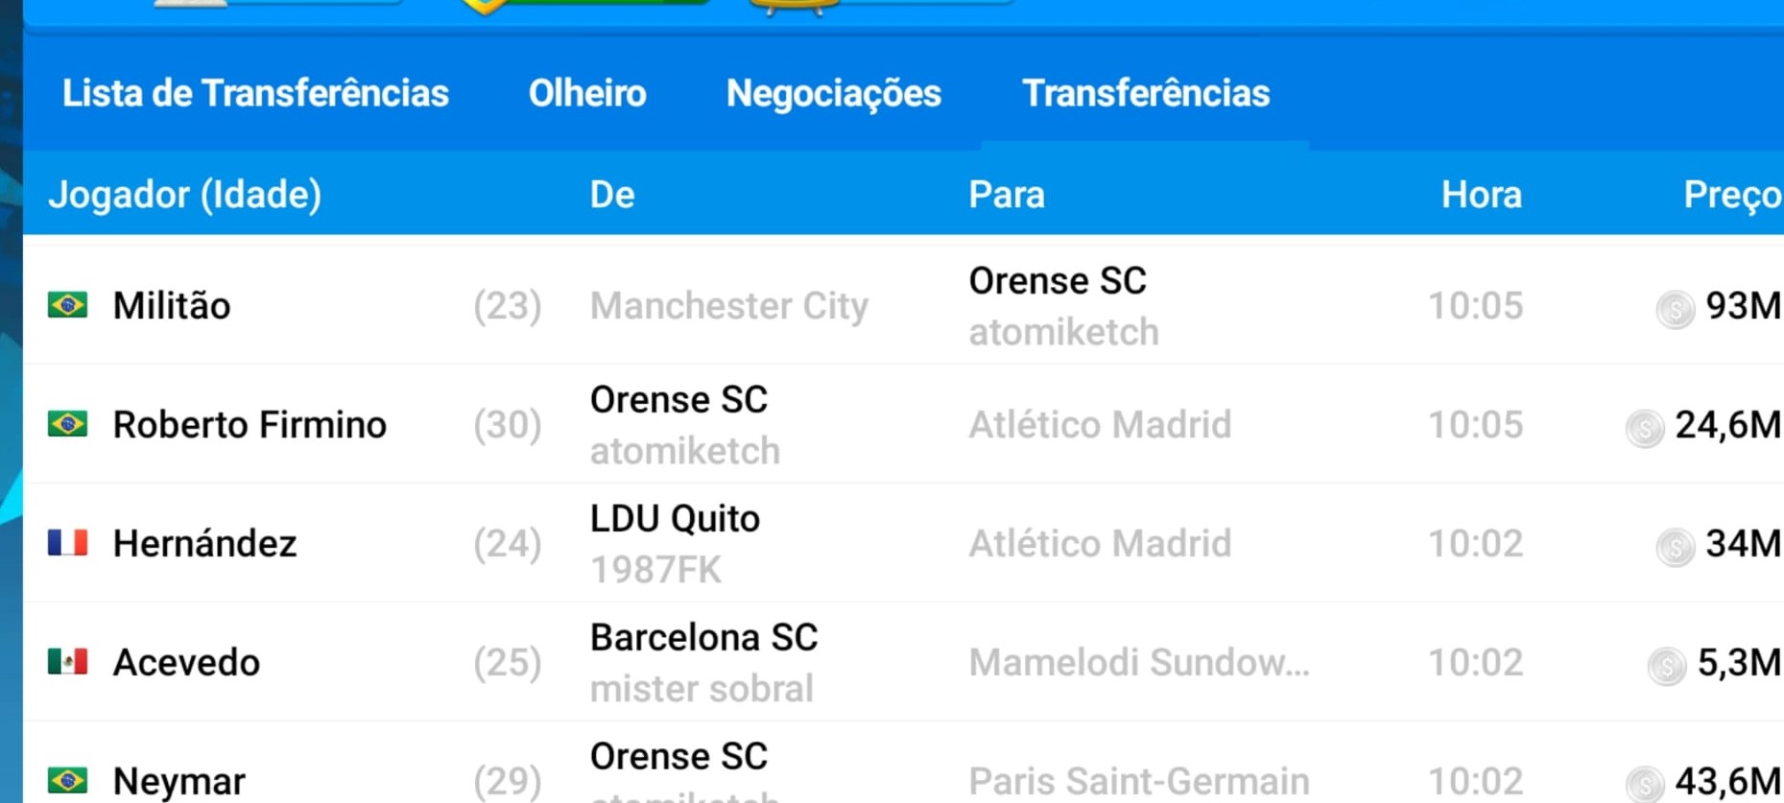Viewport: 1784px width, 803px height.
Task: Click France flag icon beside Hernández
Action: (x=68, y=543)
